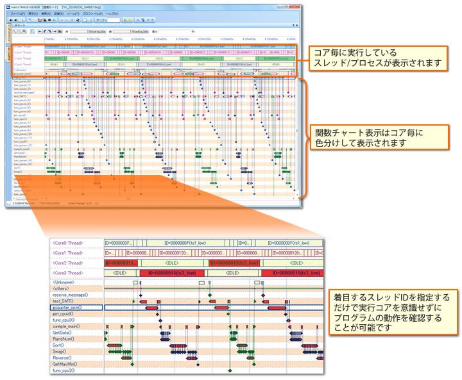Image resolution: width=462 pixels, height=380 pixels.
Task: Open the ヘルプ(H) menu
Action: tap(112, 14)
